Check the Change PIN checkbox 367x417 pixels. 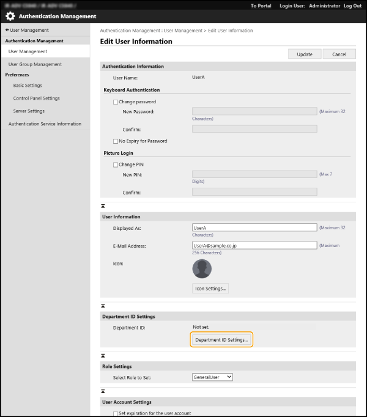pos(116,165)
